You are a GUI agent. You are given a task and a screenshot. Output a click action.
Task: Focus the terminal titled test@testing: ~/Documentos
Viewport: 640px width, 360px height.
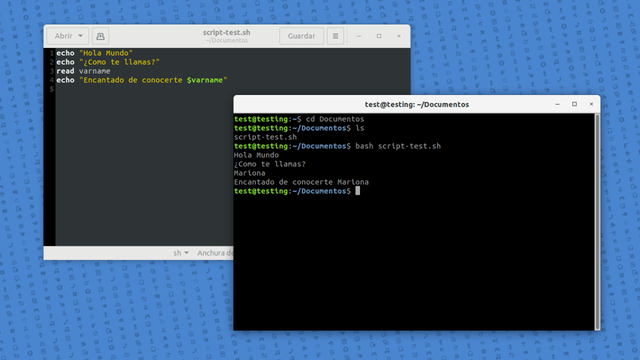[417, 105]
